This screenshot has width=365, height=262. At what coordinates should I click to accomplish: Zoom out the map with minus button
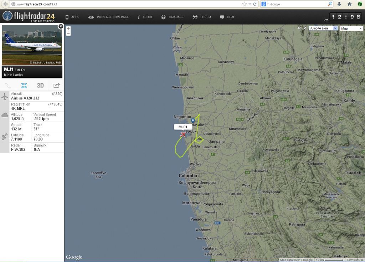pyautogui.click(x=68, y=34)
